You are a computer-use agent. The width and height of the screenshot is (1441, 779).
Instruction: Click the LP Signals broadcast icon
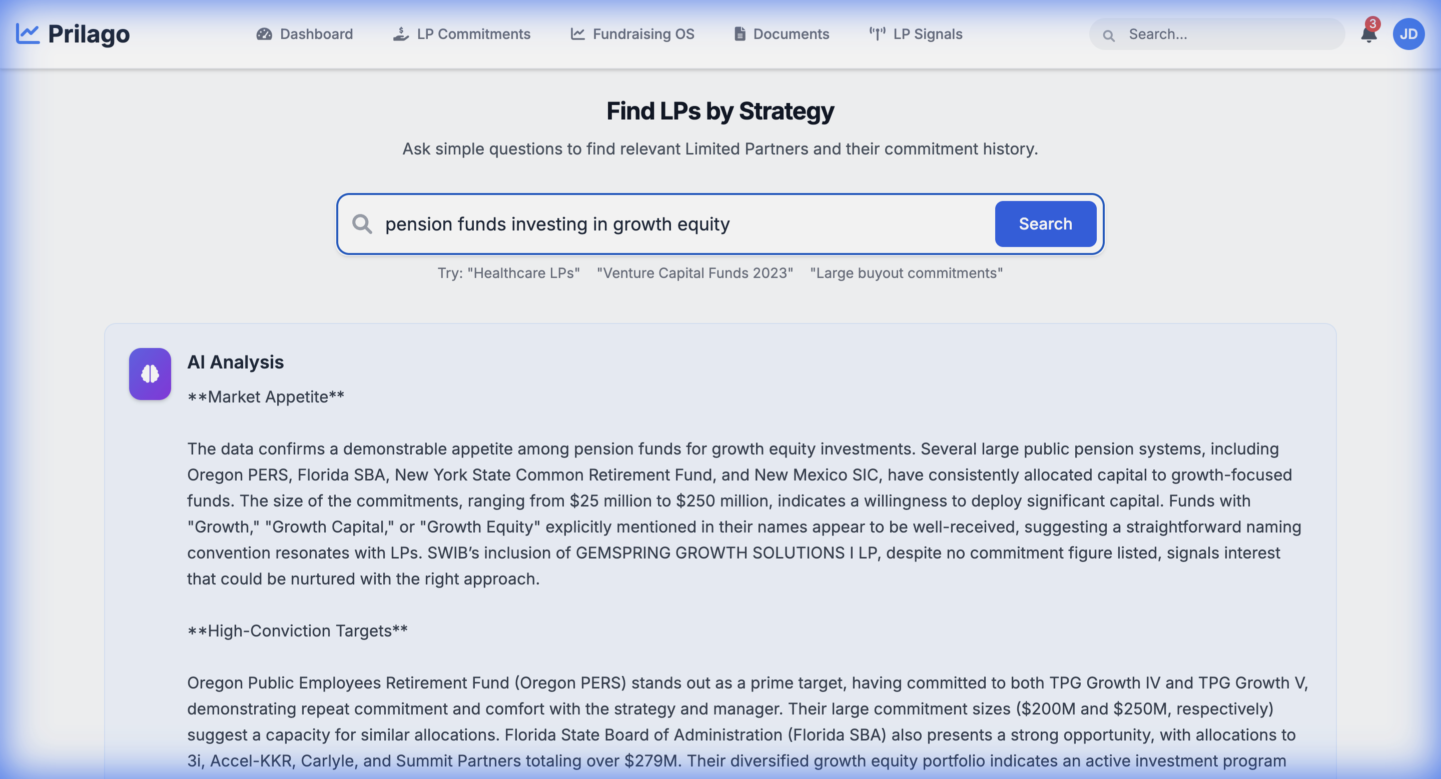[x=877, y=34]
